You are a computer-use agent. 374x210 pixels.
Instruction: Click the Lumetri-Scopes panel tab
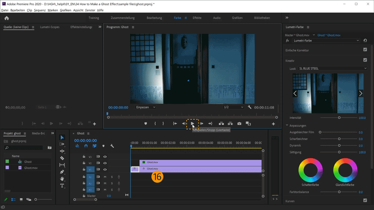click(x=50, y=27)
